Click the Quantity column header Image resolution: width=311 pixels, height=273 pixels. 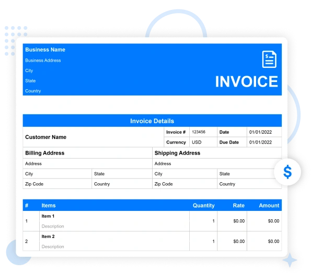coord(204,206)
